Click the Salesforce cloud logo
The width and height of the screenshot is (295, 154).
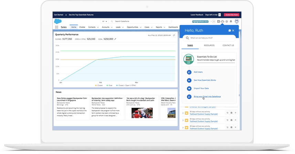[58, 21]
